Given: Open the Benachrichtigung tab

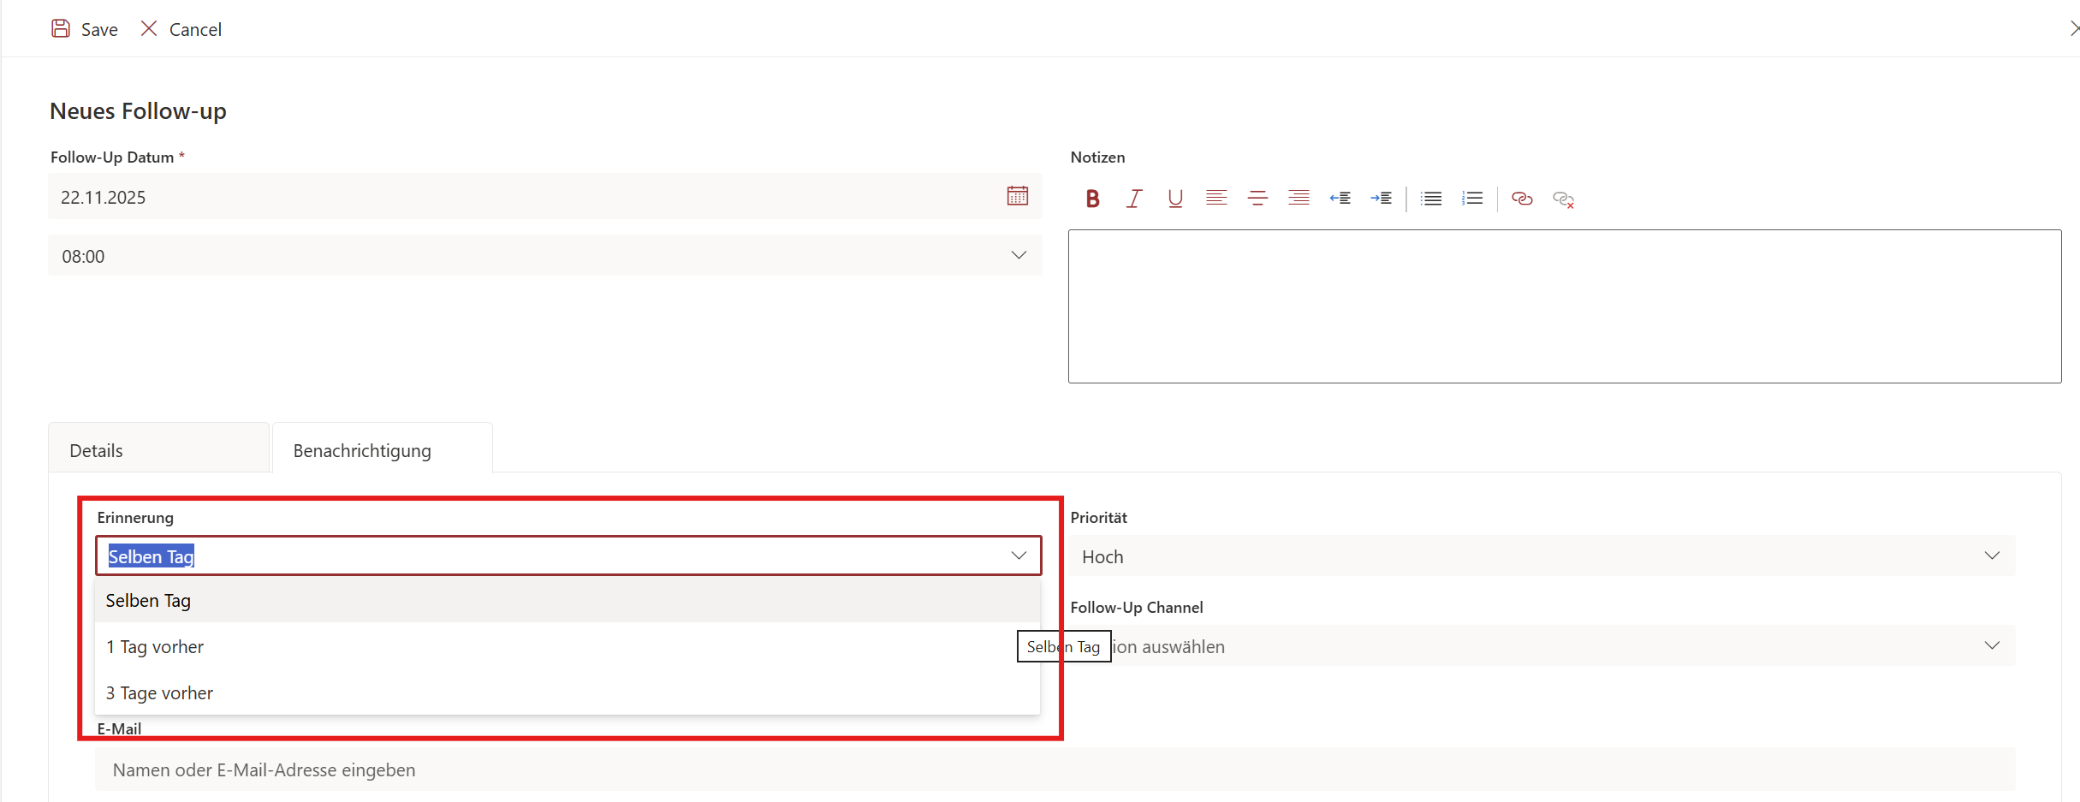Looking at the screenshot, I should [x=362, y=451].
